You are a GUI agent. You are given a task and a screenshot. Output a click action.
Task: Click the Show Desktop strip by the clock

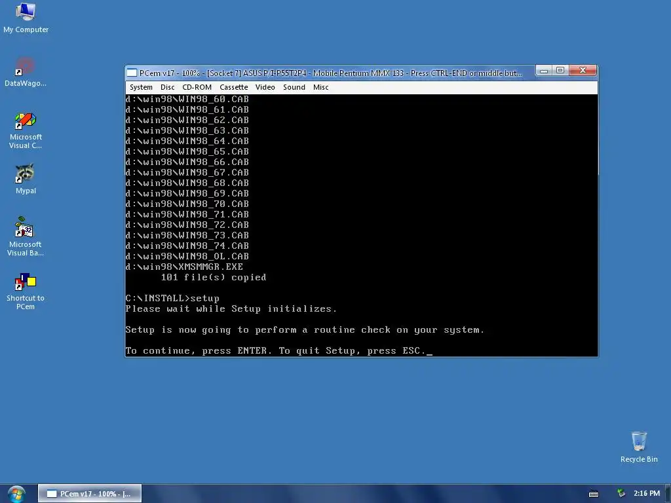[x=668, y=494]
